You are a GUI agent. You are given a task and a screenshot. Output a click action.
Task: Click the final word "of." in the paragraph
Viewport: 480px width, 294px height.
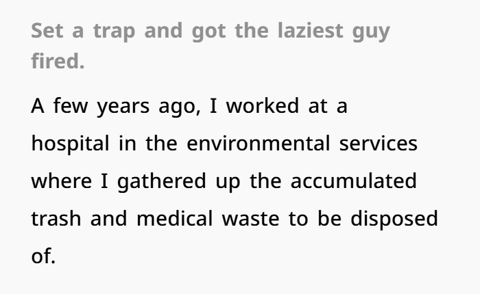[43, 256]
